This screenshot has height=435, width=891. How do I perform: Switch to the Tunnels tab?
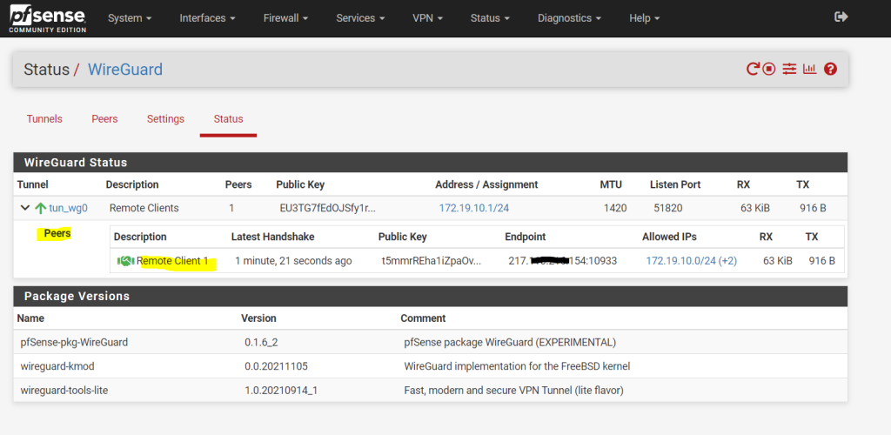(44, 119)
